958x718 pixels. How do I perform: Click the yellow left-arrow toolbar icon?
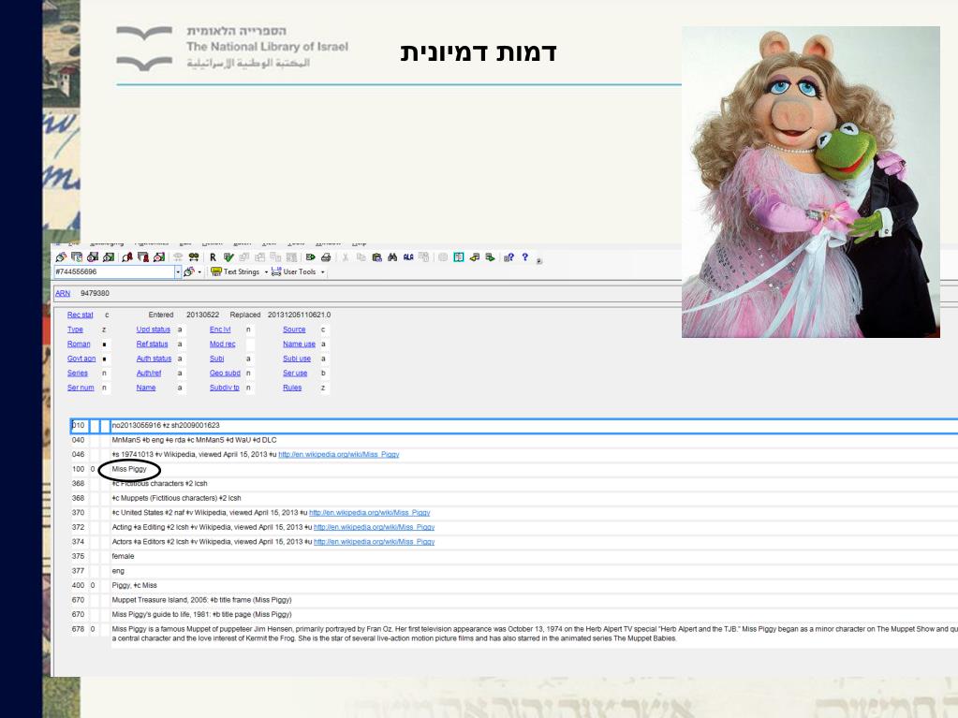474,257
